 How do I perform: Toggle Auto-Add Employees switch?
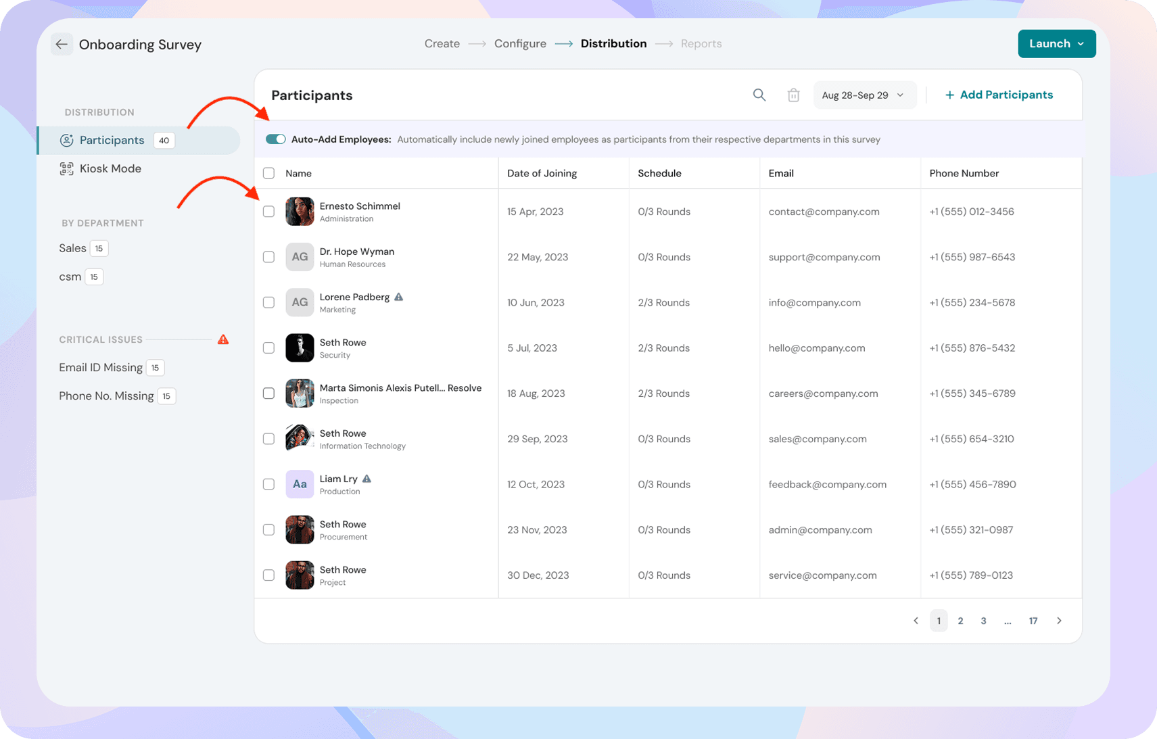pos(275,139)
